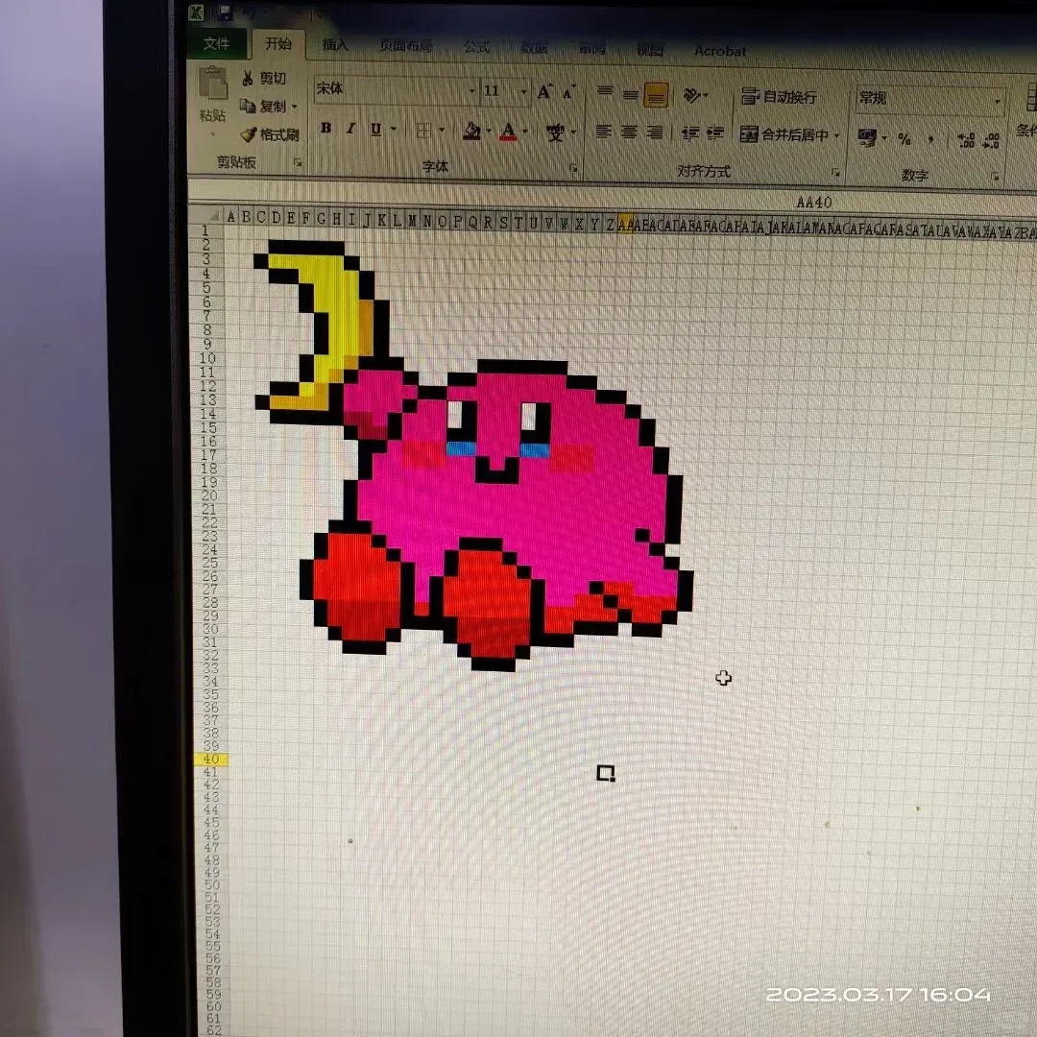Select the row 40 header
Viewport: 1037px width, 1037px height.
click(x=211, y=760)
